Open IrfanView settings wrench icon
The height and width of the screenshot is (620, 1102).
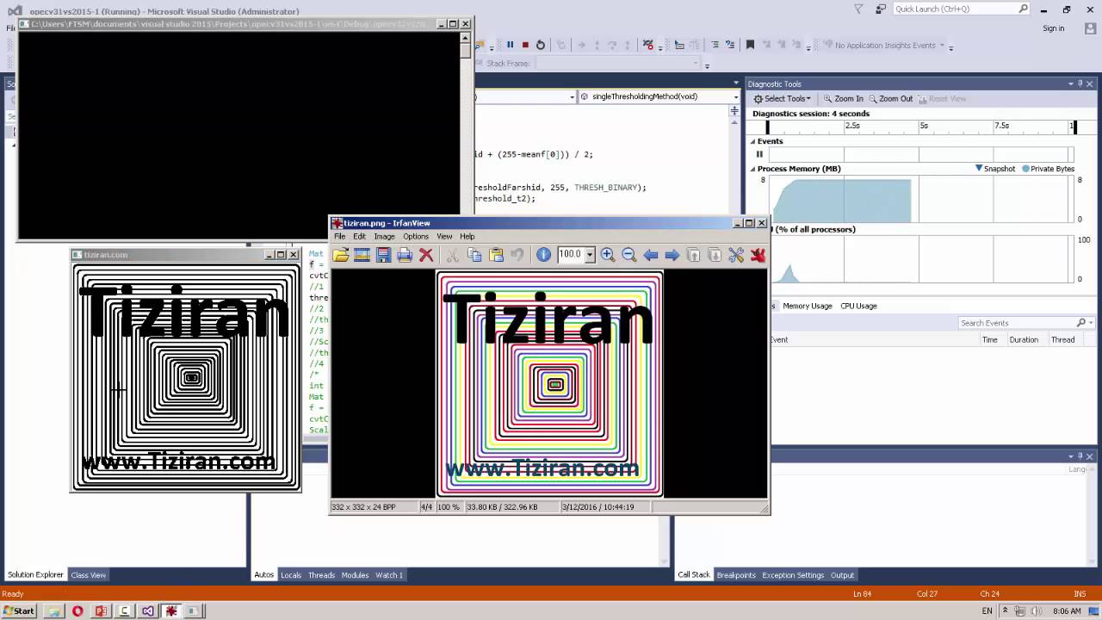736,255
